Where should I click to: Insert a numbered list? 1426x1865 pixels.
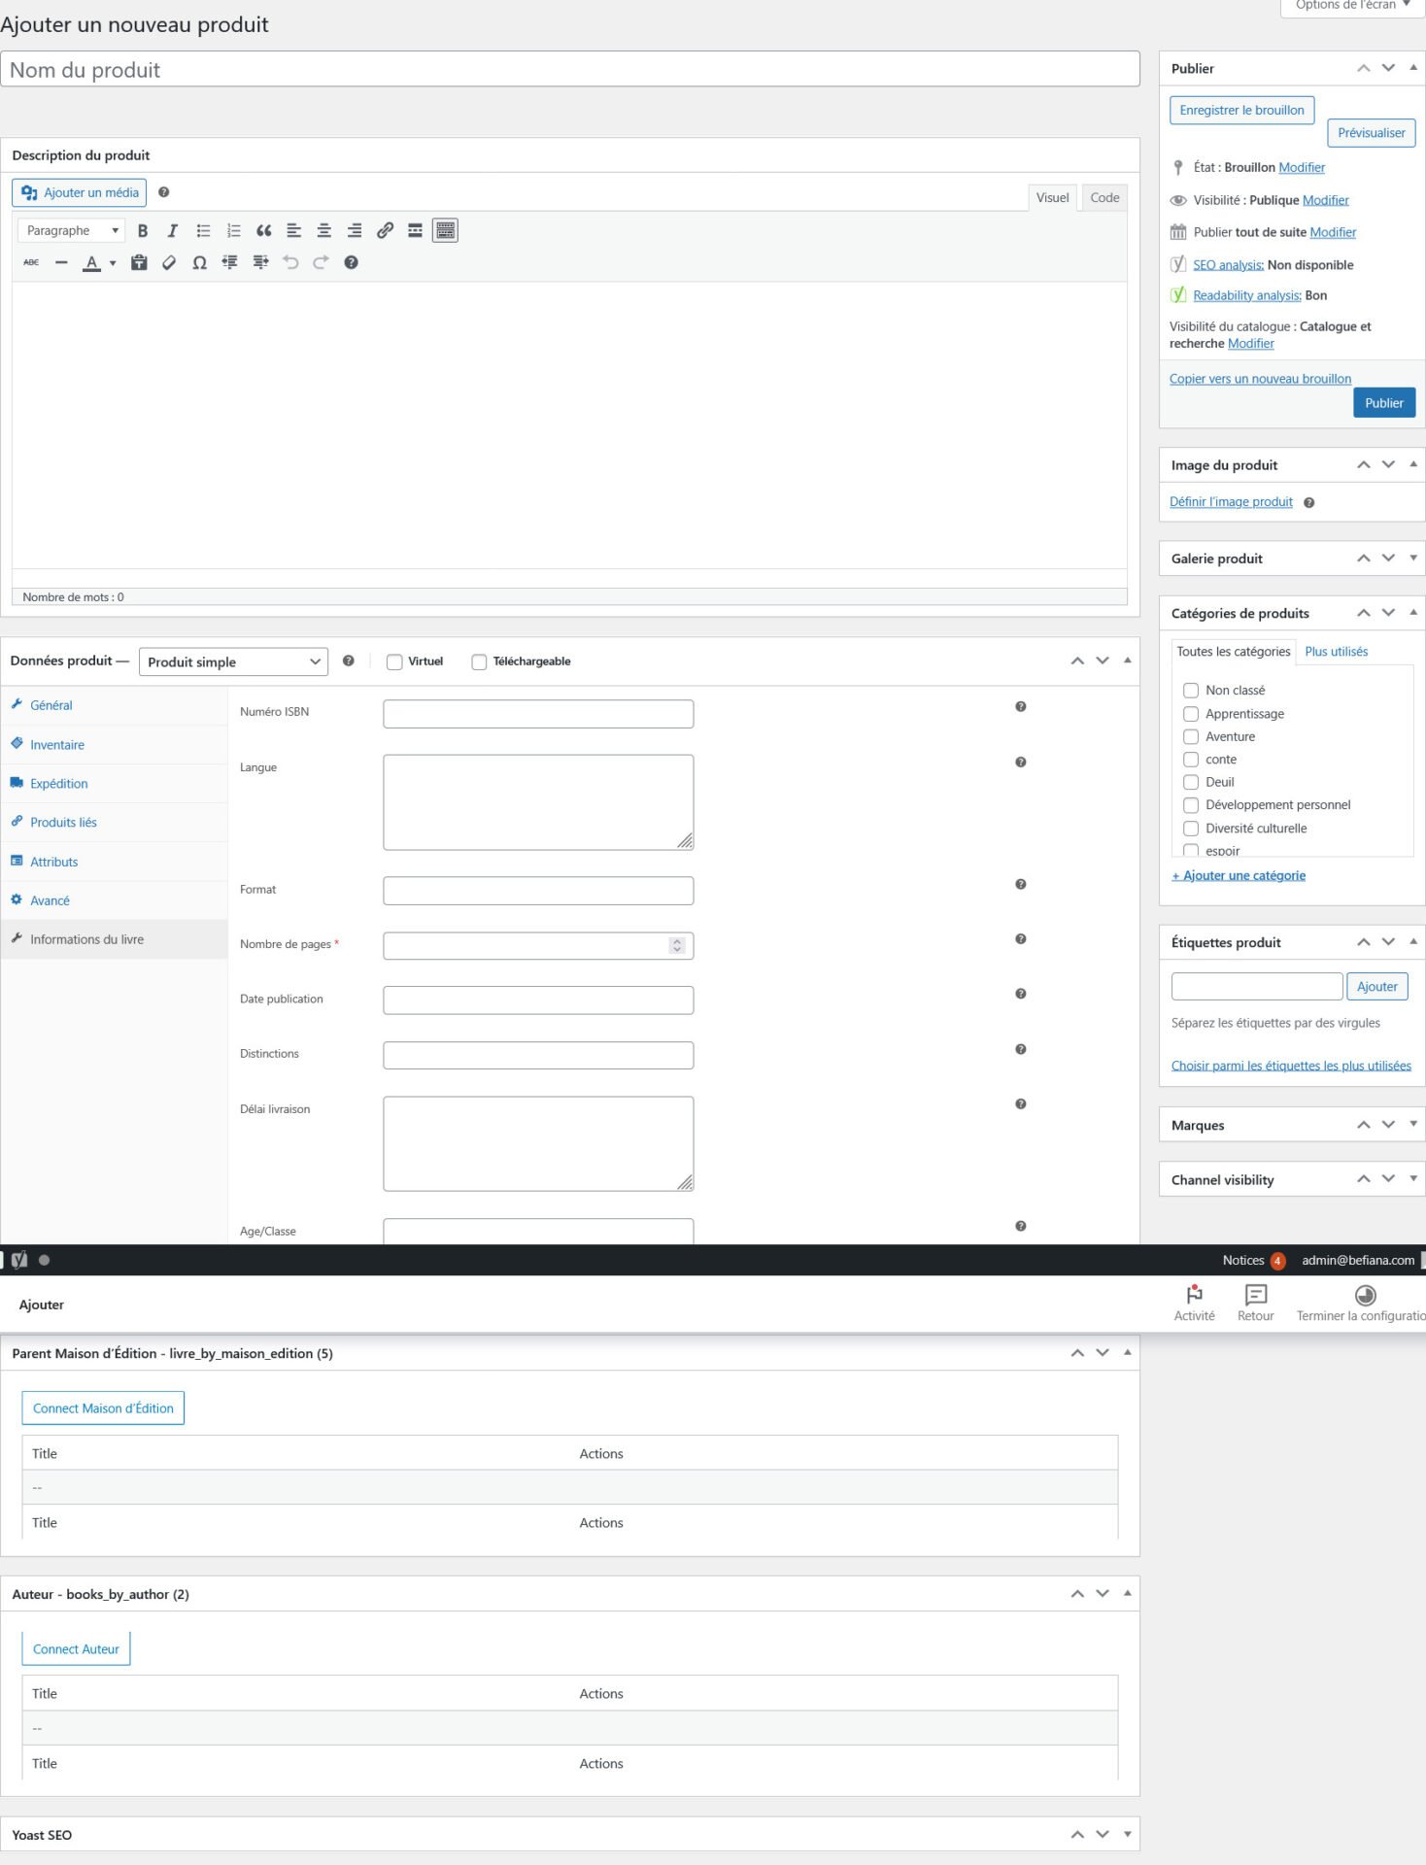point(233,230)
